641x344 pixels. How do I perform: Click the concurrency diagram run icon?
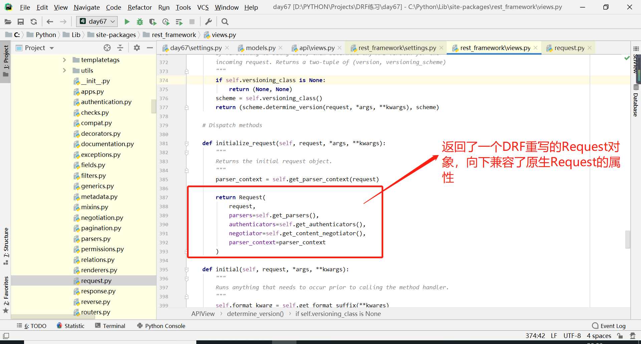pos(179,22)
